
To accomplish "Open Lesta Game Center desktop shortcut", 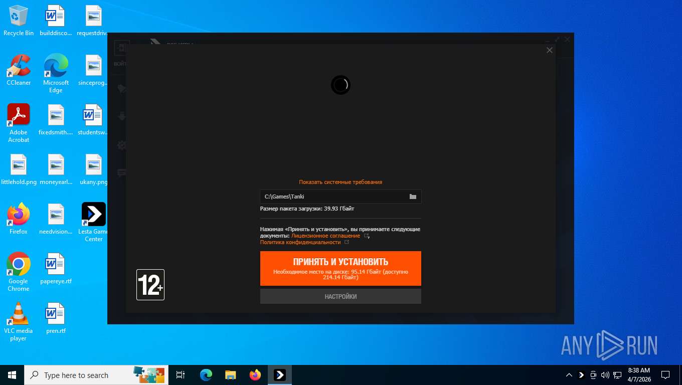I will click(94, 223).
